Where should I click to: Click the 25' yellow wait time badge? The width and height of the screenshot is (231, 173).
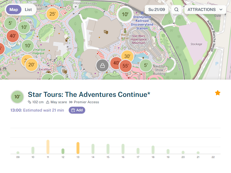pos(52,13)
